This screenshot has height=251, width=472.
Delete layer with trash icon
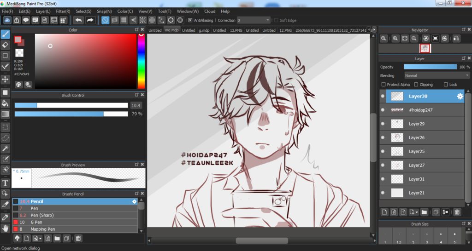pos(457,212)
